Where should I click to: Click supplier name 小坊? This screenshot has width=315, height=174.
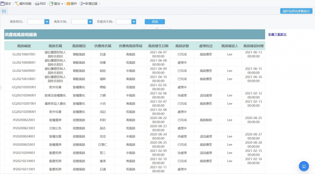[103, 104]
